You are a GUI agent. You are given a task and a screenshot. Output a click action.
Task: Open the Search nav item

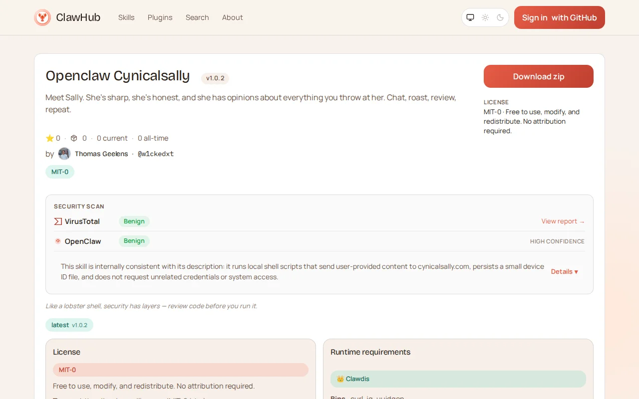[x=197, y=17]
